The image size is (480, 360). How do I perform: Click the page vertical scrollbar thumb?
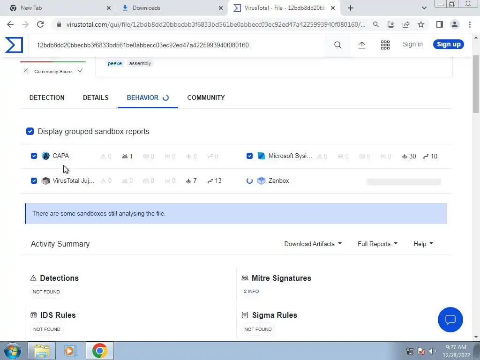tap(476, 84)
